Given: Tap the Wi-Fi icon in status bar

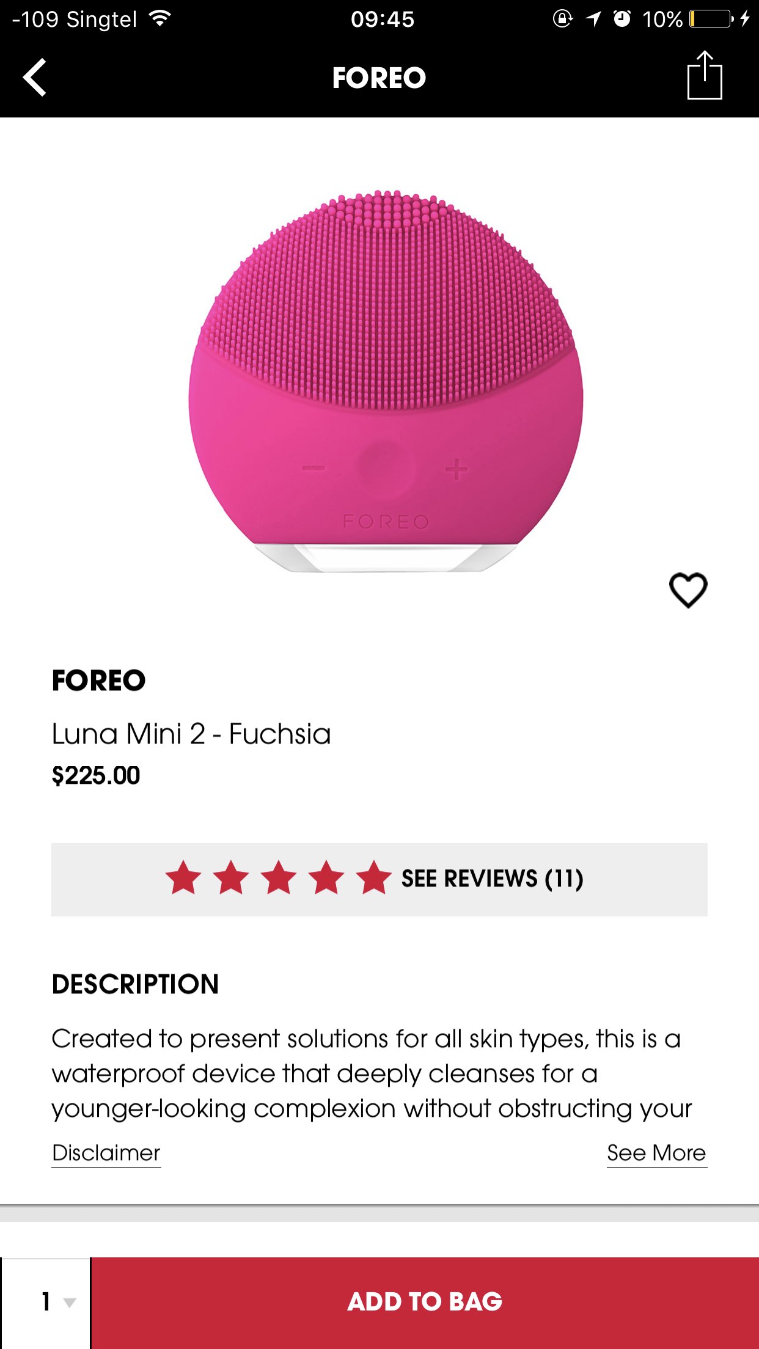Looking at the screenshot, I should (160, 19).
